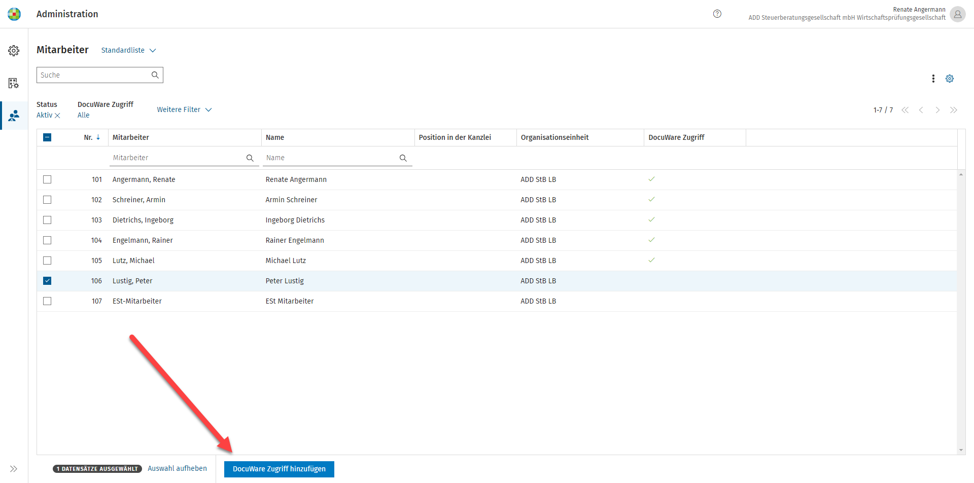Click the Wolters Kluwer app logo

[14, 14]
